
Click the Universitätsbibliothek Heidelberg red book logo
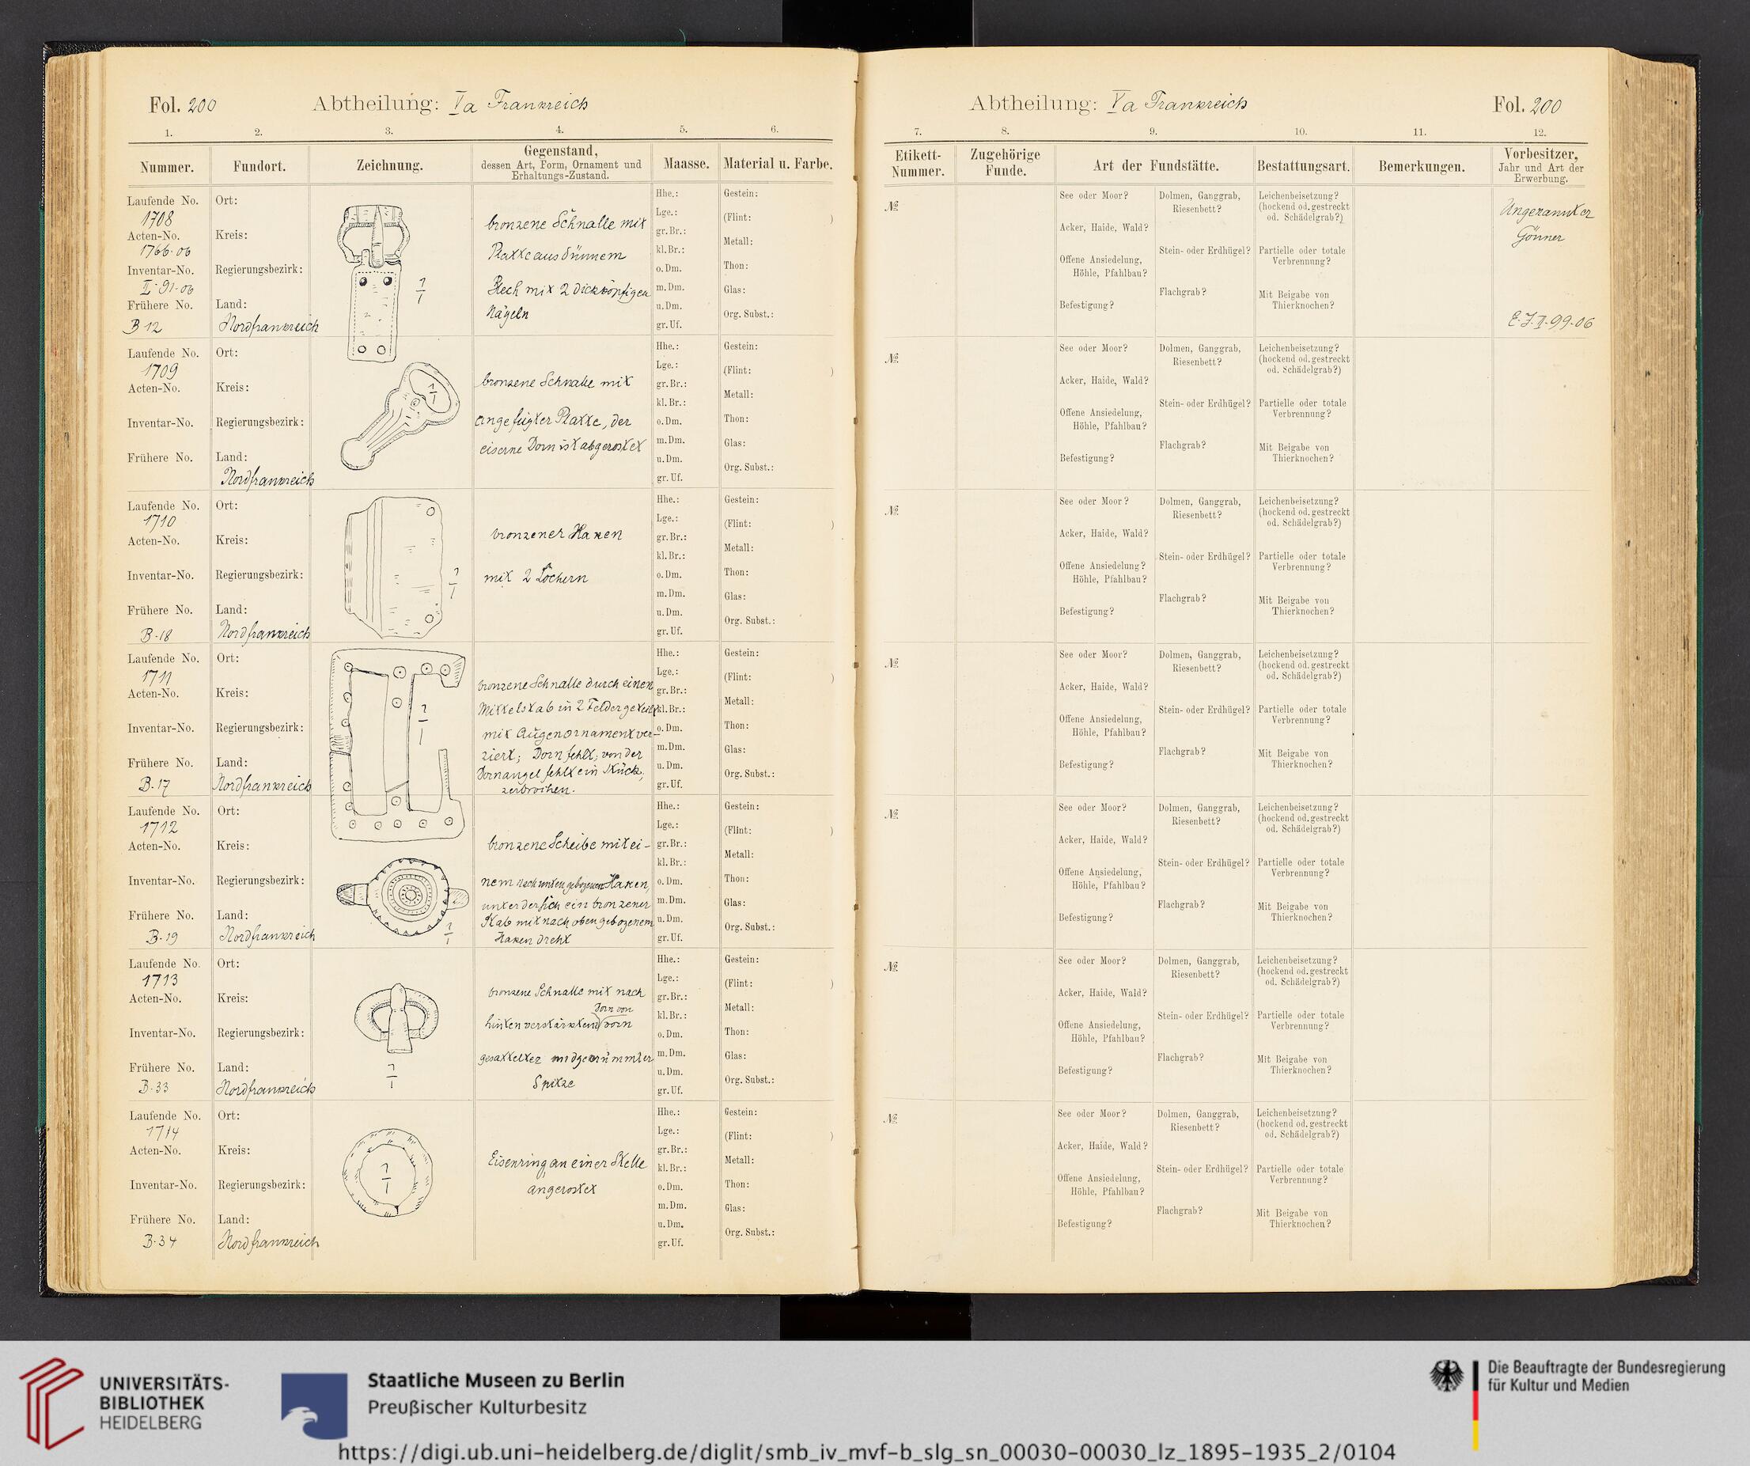tap(51, 1403)
